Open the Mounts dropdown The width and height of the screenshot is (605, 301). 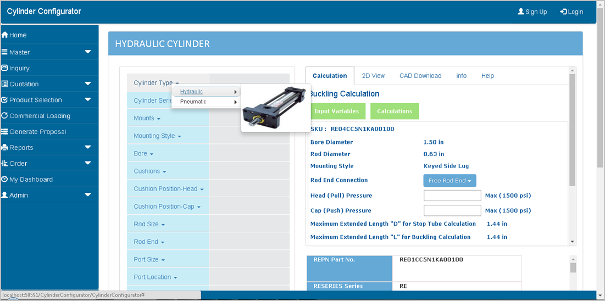pyautogui.click(x=147, y=118)
